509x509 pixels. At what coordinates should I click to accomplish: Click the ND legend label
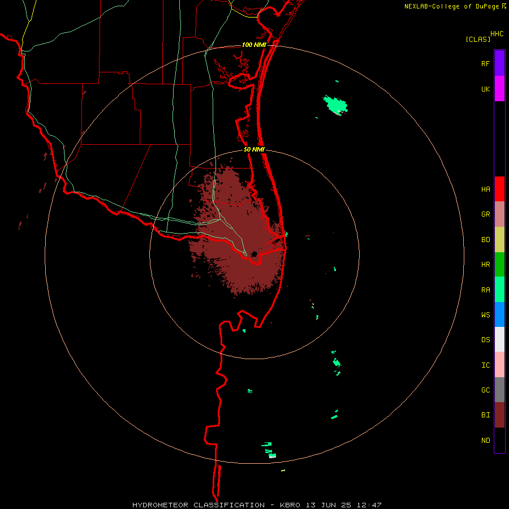coord(485,440)
